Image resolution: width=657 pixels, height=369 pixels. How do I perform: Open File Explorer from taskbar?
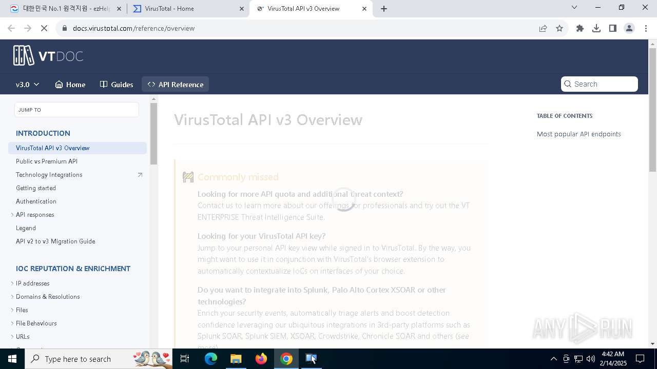point(236,359)
